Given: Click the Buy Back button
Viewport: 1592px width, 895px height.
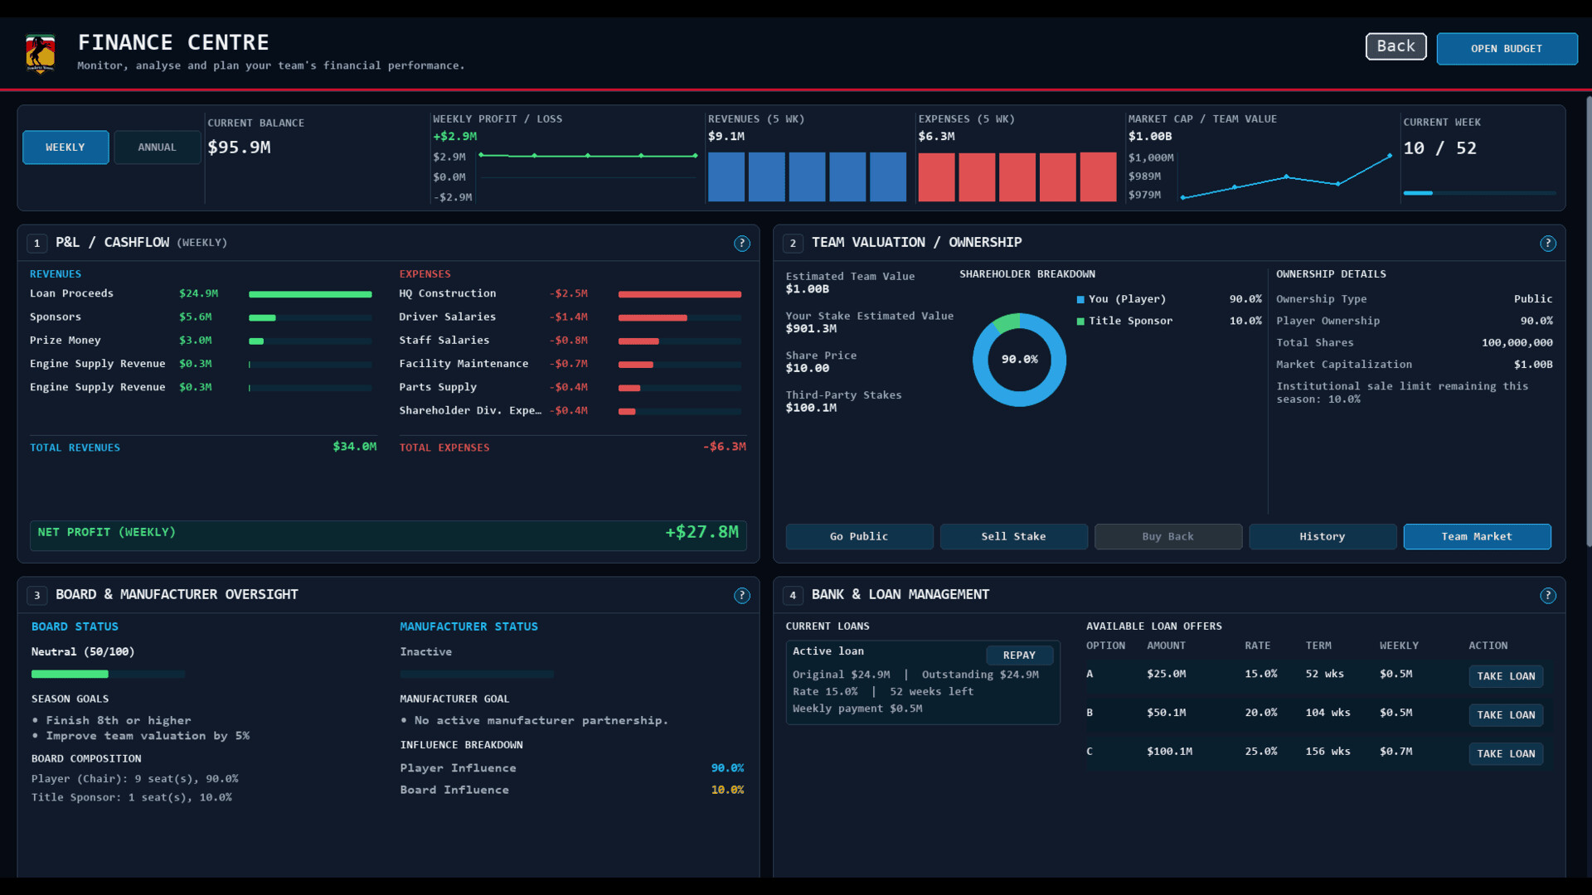Looking at the screenshot, I should pyautogui.click(x=1168, y=536).
